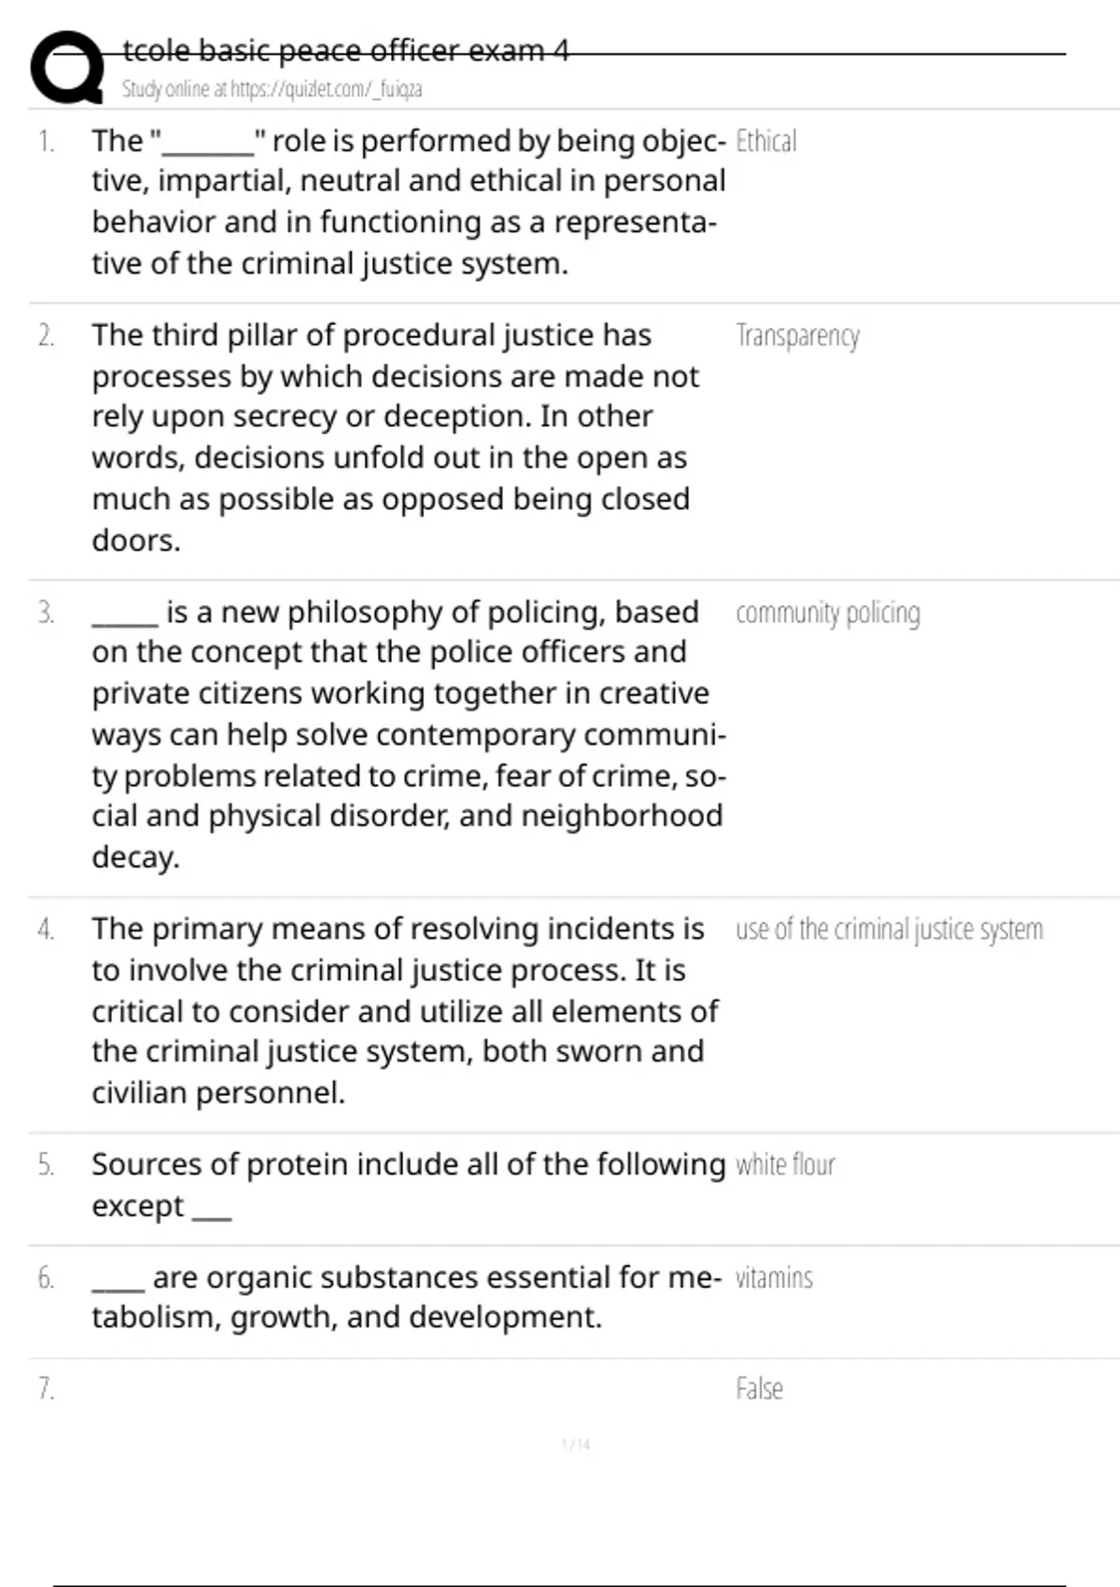Click question number 2

46,336
